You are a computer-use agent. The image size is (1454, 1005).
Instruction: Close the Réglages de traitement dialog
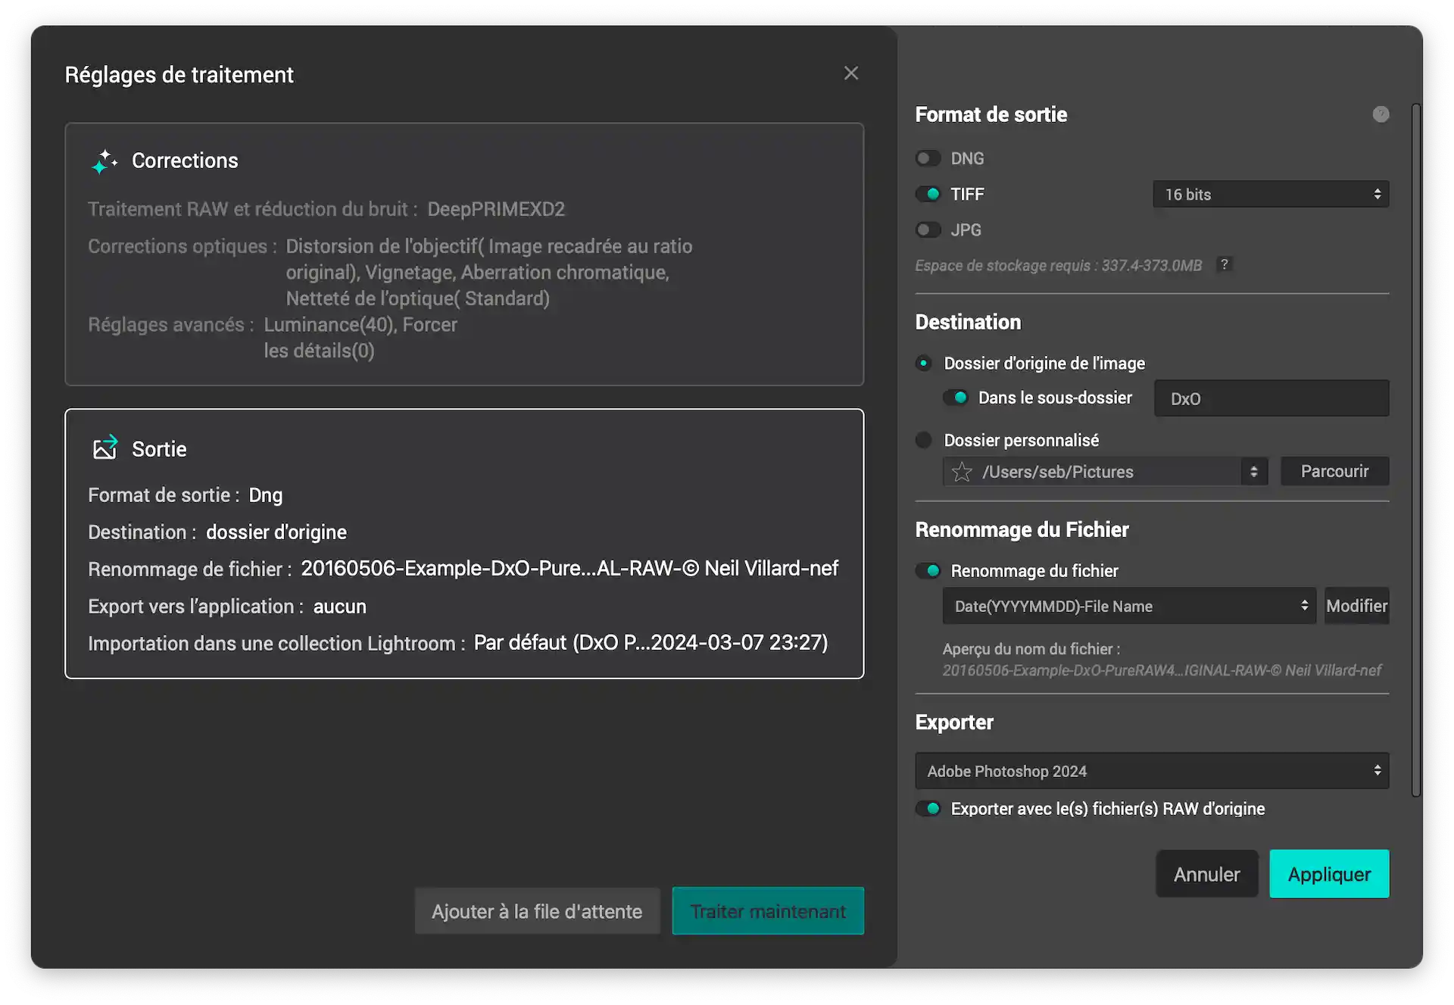click(851, 73)
